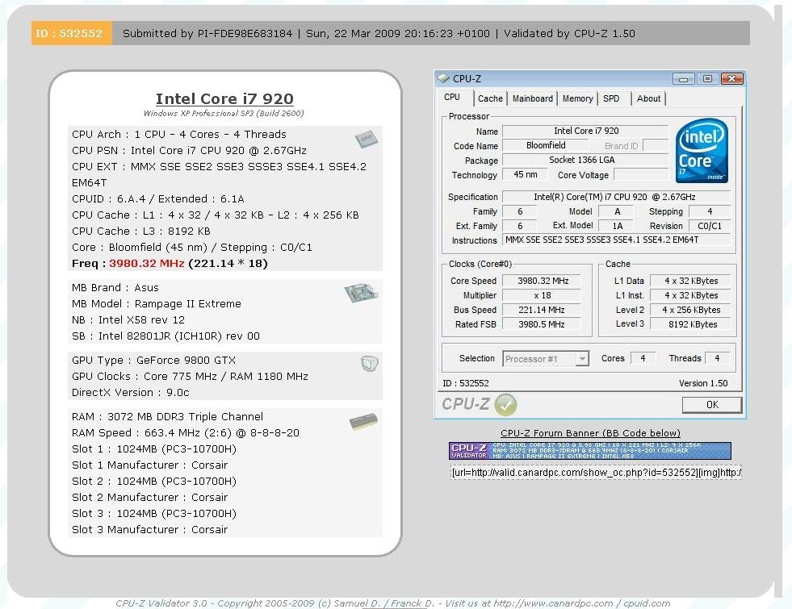Click the OK button in CPU-Z
Viewport: 792px width, 609px height.
click(712, 405)
